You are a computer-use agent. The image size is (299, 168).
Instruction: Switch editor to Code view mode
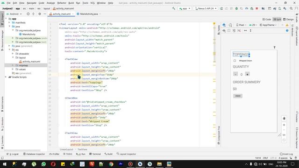click(x=267, y=20)
